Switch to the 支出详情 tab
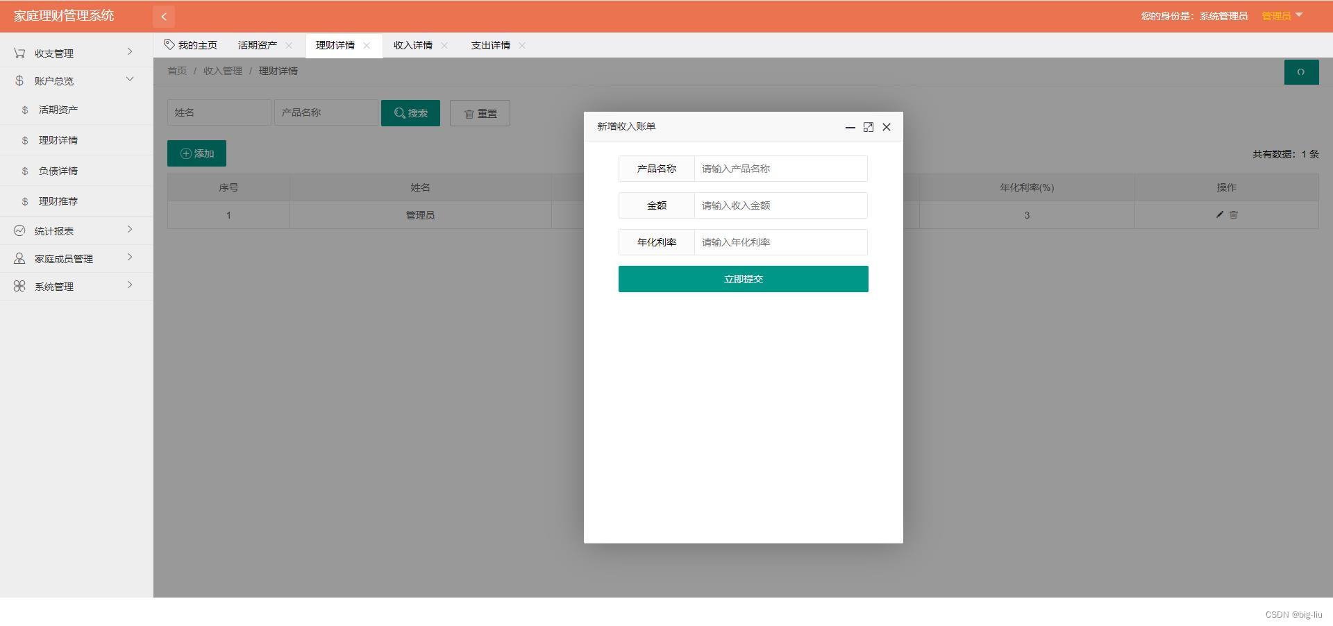 pyautogui.click(x=491, y=45)
